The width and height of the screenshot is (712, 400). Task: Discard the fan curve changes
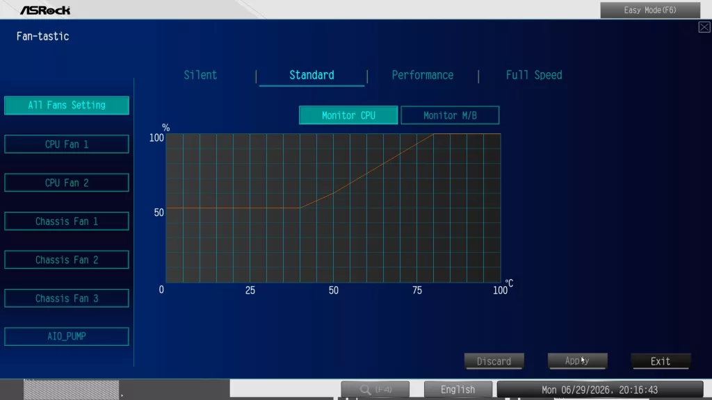coord(494,361)
